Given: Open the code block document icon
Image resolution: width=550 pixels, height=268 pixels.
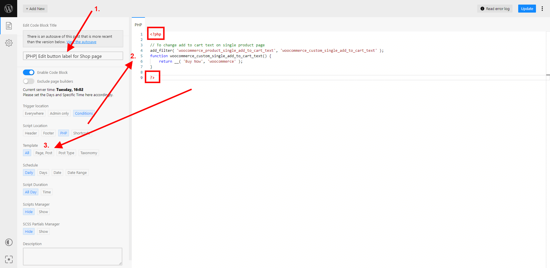Looking at the screenshot, I should point(9,26).
